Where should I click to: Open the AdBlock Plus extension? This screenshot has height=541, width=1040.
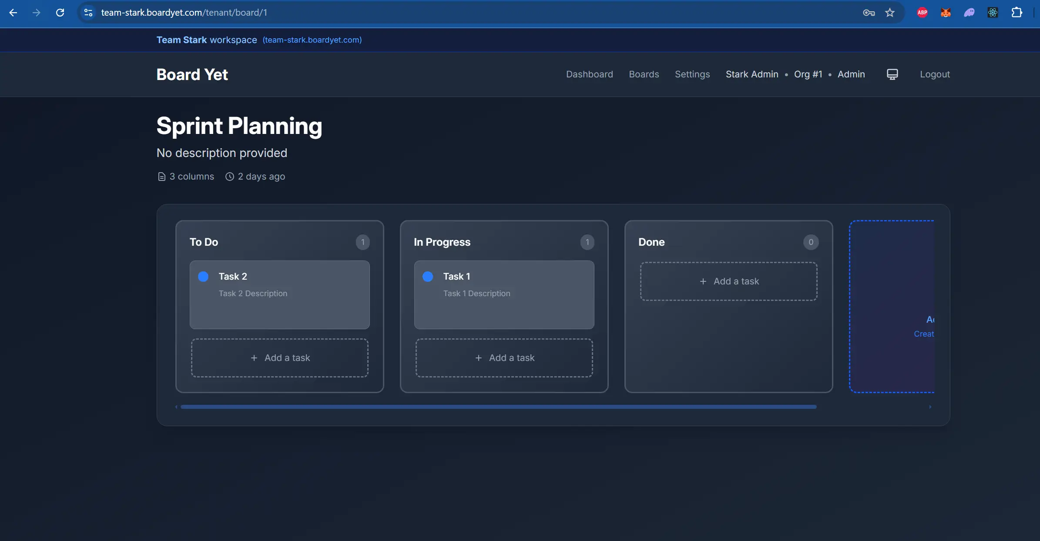tap(922, 13)
